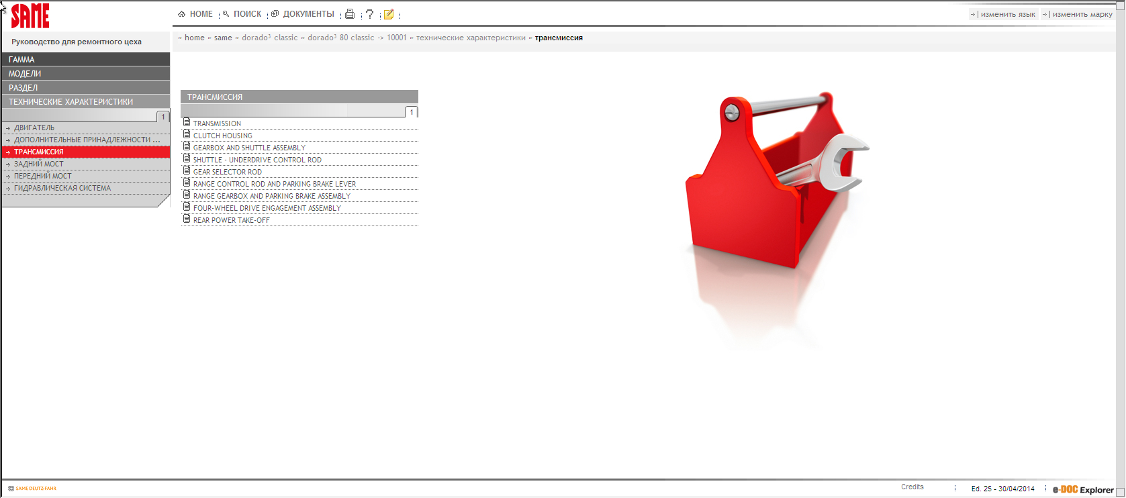
Task: Open document icon beside CLUTCH HOUSING
Action: coord(187,135)
